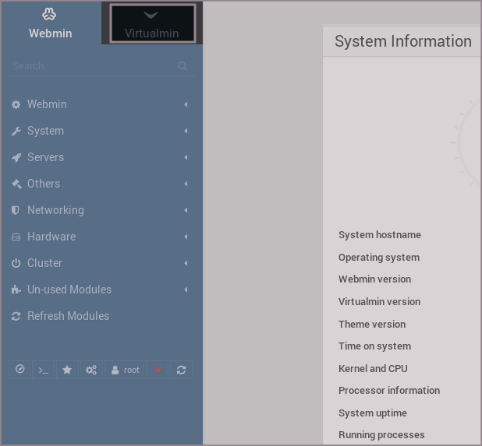The height and width of the screenshot is (446, 482).
Task: Click the Time on system label
Action: click(x=374, y=346)
